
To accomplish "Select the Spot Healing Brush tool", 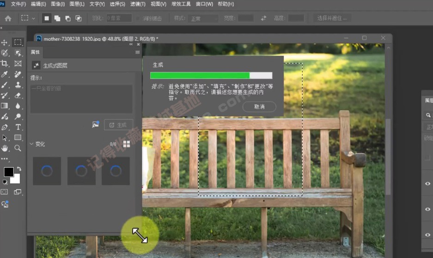I will coord(18,74).
